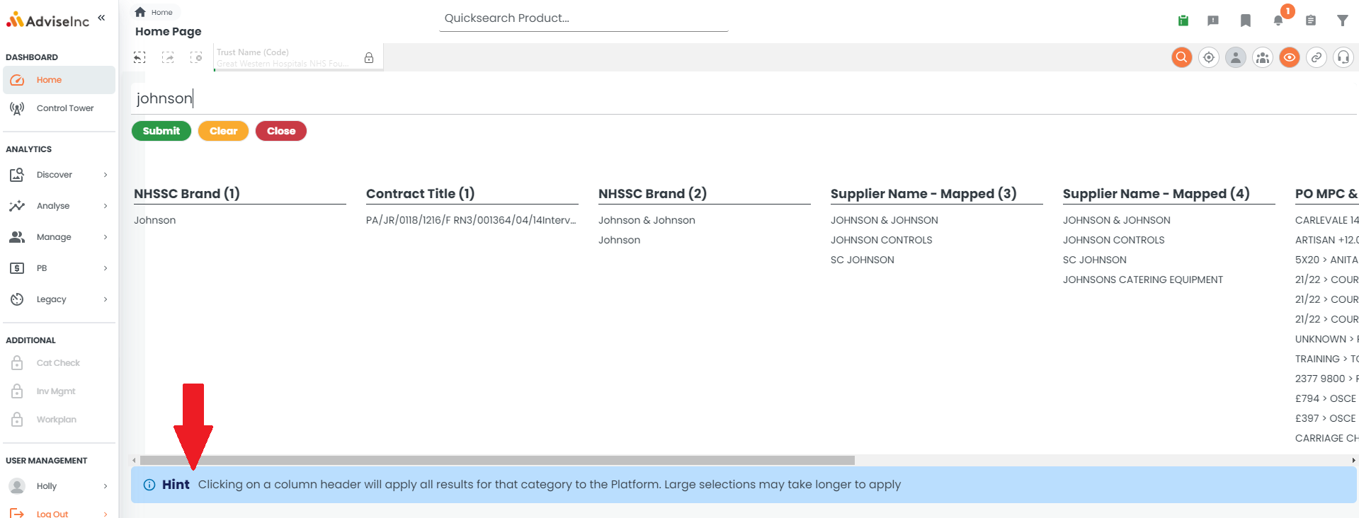This screenshot has width=1359, height=518.
Task: Click the search box containing johnson
Action: coord(744,98)
